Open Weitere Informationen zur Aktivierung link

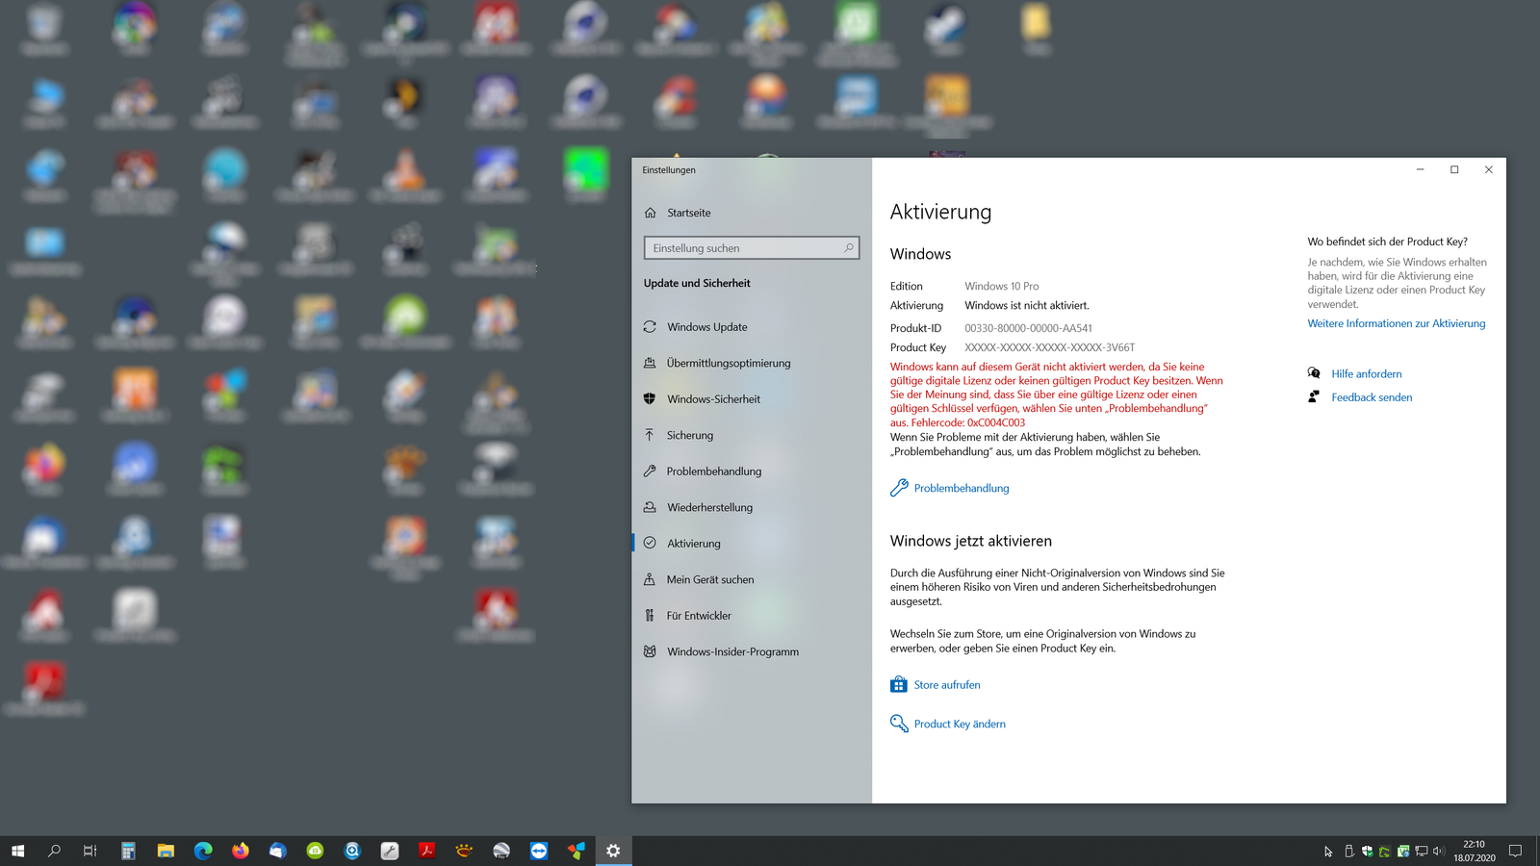tap(1396, 323)
